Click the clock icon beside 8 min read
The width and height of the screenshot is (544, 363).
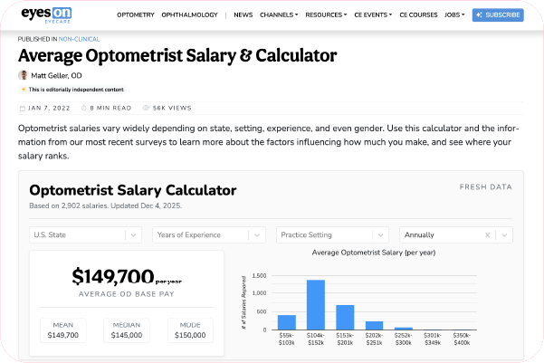click(x=83, y=108)
